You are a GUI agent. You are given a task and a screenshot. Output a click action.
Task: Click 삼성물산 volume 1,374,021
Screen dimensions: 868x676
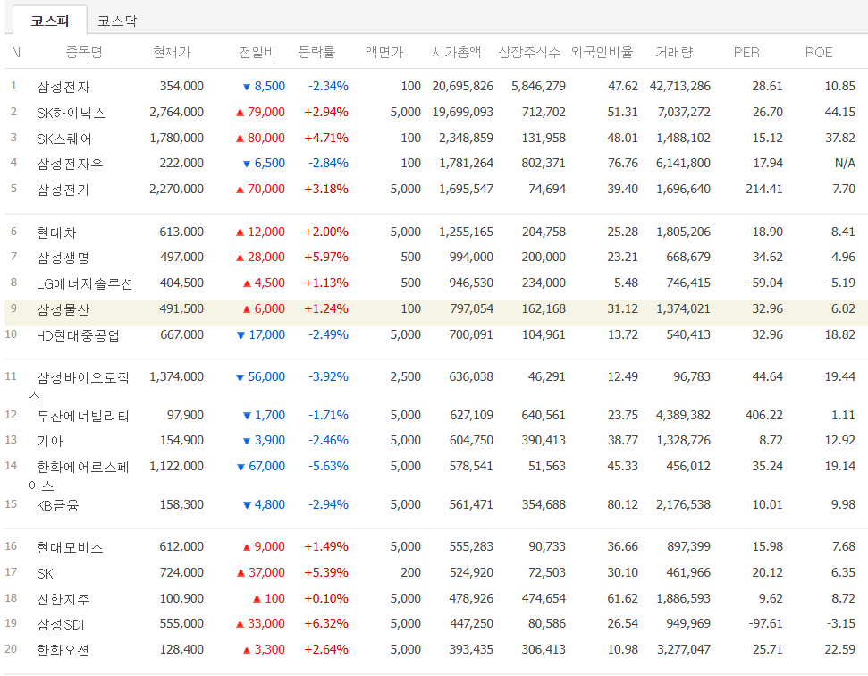click(683, 308)
